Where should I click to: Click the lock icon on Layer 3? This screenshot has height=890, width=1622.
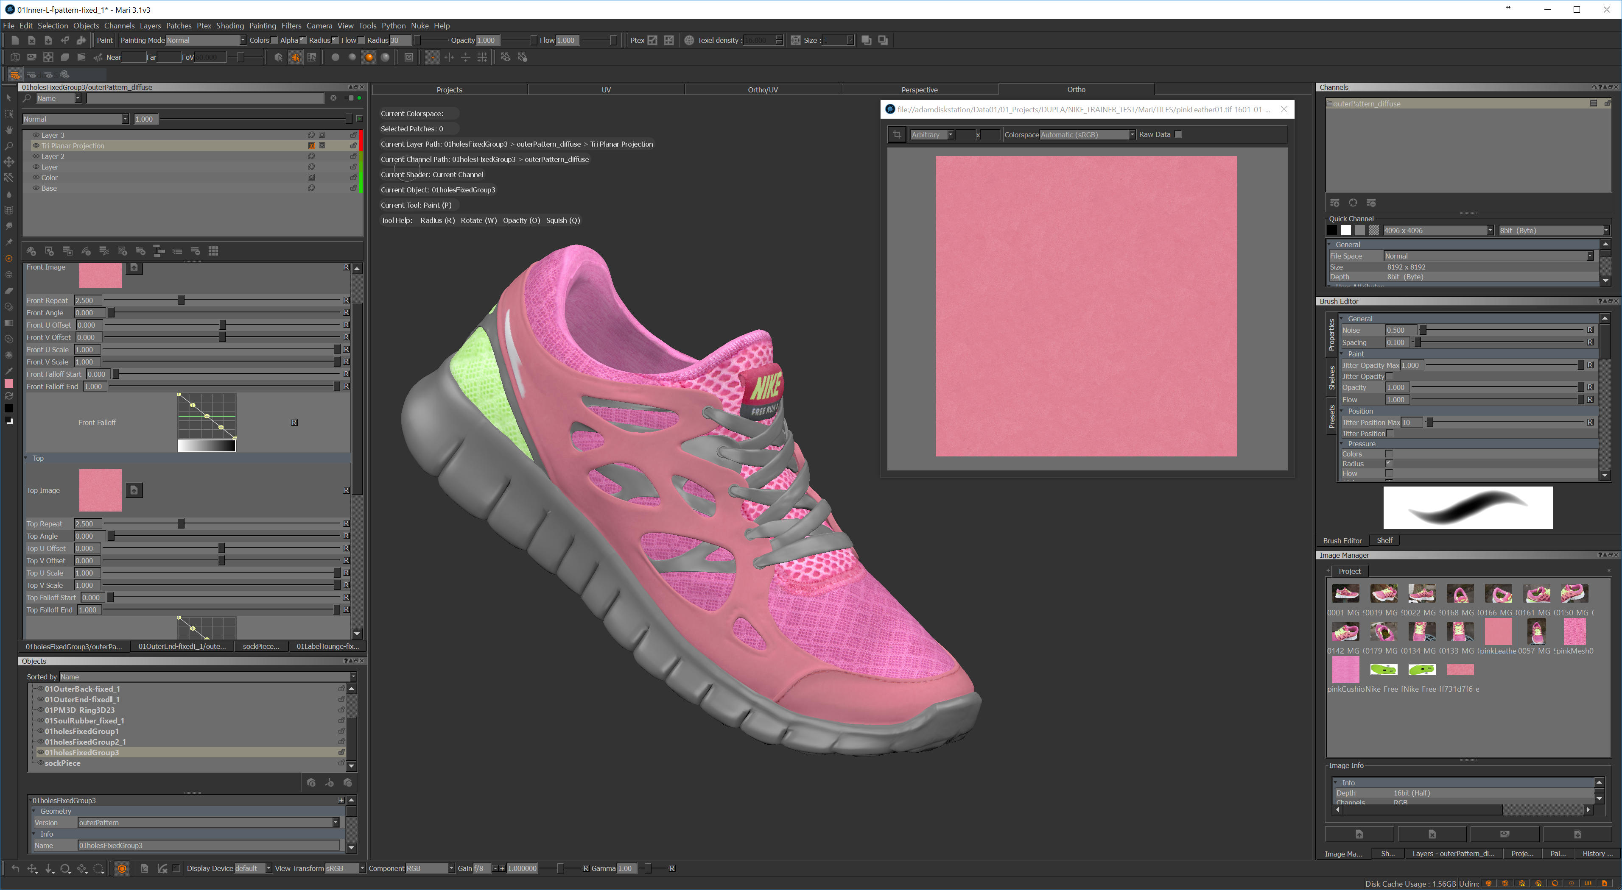point(353,135)
